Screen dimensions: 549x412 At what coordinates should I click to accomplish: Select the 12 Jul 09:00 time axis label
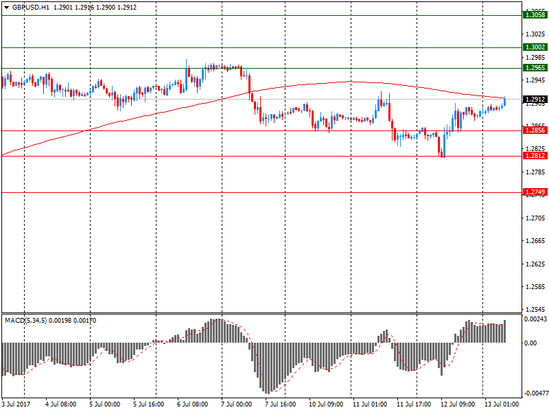point(458,404)
